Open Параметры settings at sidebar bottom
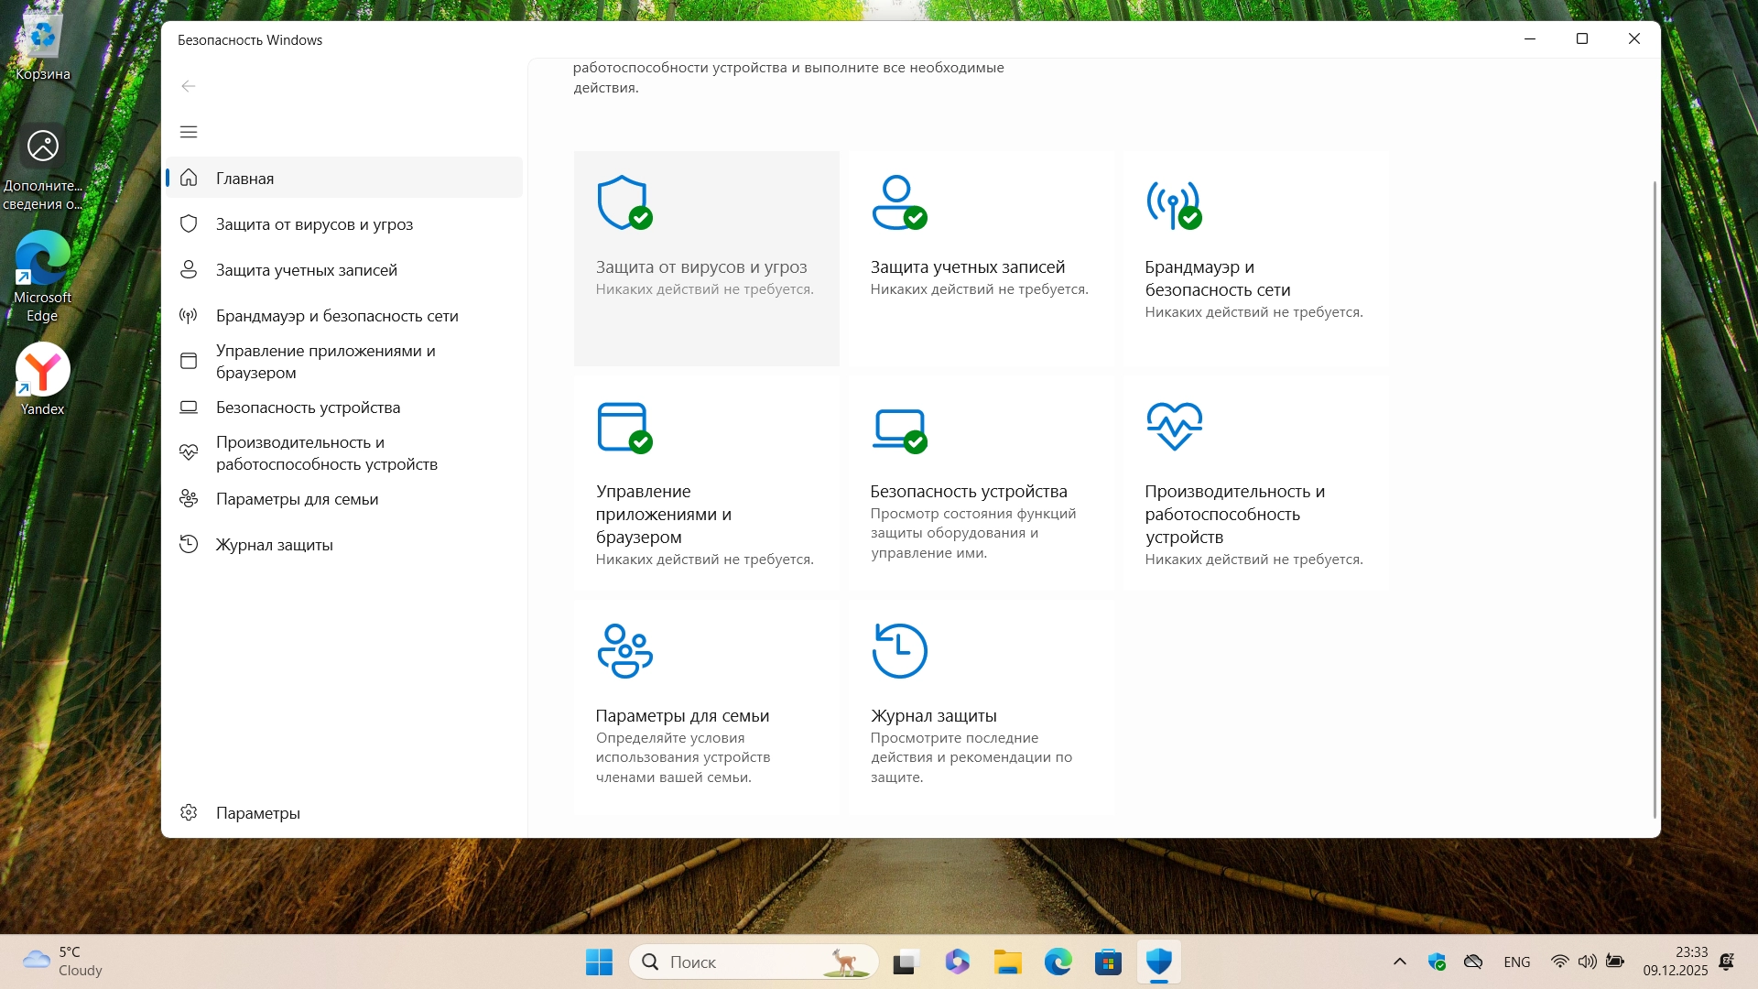 coord(257,813)
